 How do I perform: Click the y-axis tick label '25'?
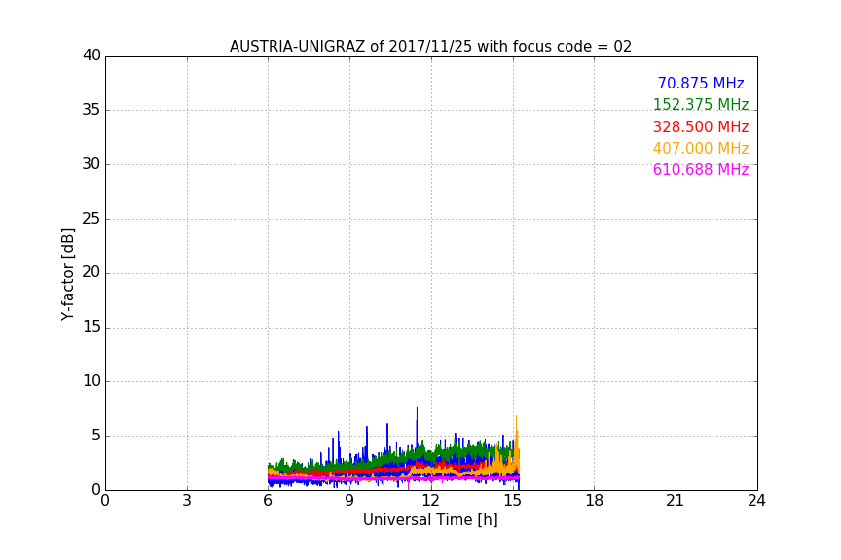pyautogui.click(x=91, y=219)
